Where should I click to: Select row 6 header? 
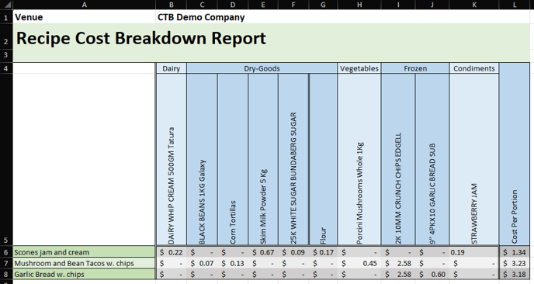tap(6, 252)
